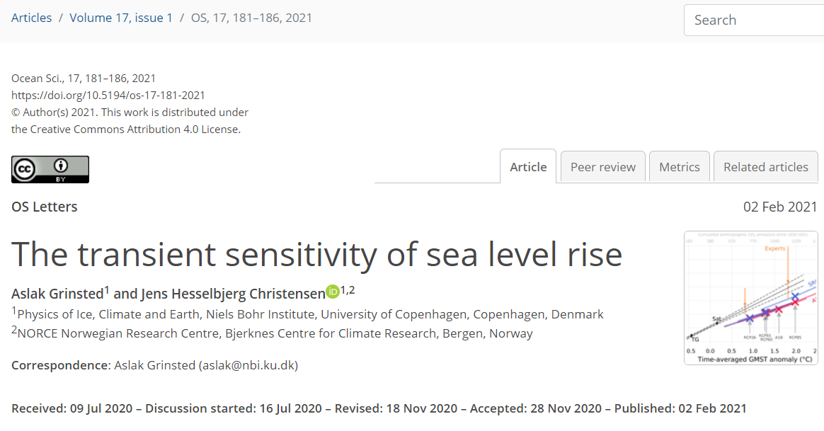Image resolution: width=824 pixels, height=431 pixels.
Task: Click the 02 Feb 2021 date
Action: coord(779,207)
